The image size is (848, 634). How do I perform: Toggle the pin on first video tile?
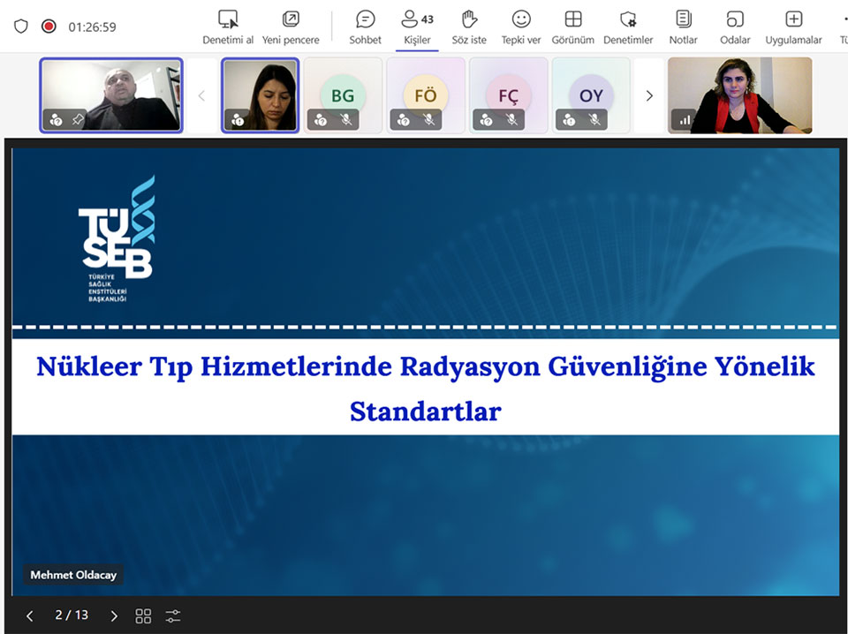tap(77, 120)
